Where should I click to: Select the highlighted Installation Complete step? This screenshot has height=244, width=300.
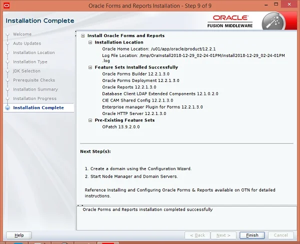coord(38,107)
